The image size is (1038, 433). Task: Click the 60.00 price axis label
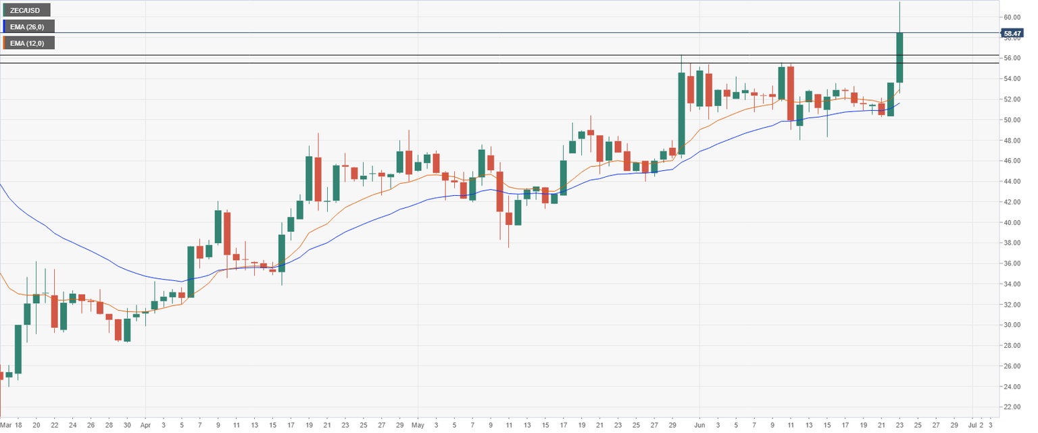(1011, 17)
